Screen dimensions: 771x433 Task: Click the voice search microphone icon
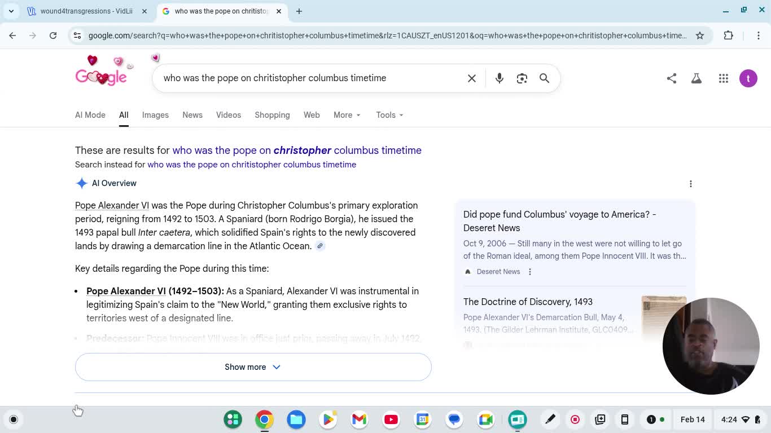pyautogui.click(x=500, y=78)
